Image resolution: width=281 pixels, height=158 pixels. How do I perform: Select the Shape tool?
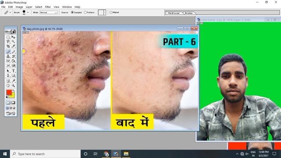pyautogui.click(x=14, y=75)
